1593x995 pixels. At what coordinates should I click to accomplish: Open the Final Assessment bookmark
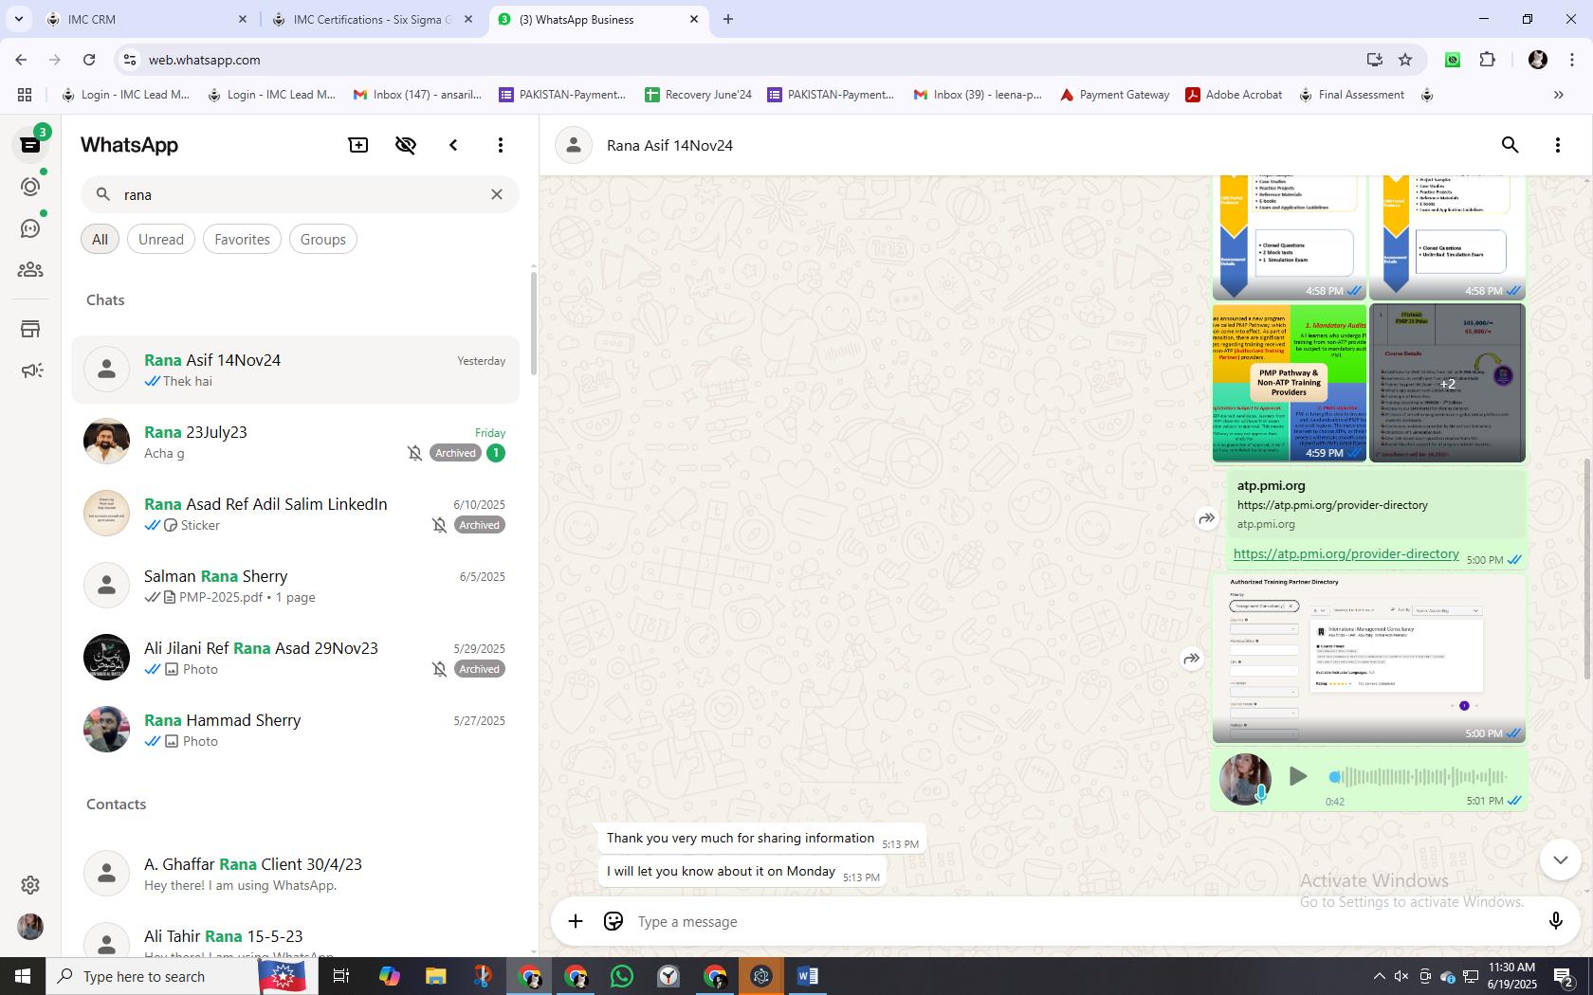[x=1351, y=95]
